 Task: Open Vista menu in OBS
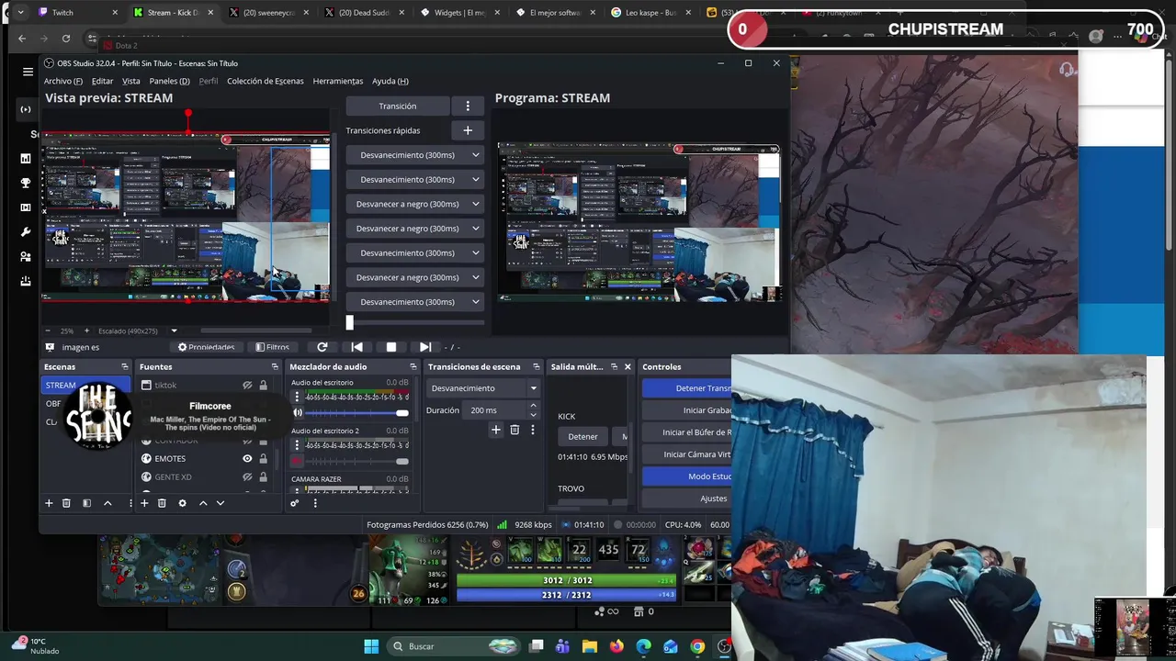131,81
